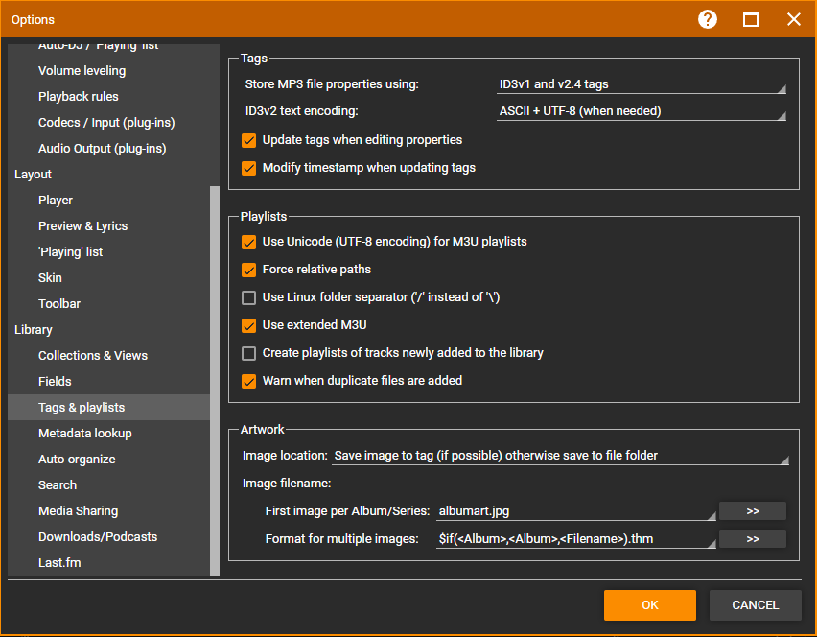817x637 pixels.
Task: Uncheck Use Unicode for M3U playlists
Action: (248, 242)
